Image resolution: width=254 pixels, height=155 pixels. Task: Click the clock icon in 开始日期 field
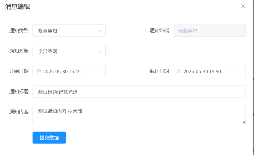39,71
